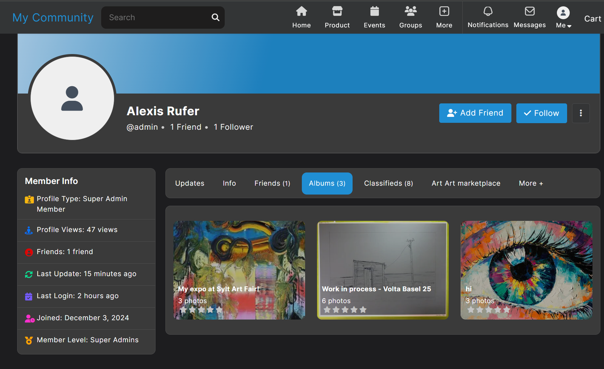Open the Notifications bell icon
This screenshot has width=604, height=369.
[488, 12]
